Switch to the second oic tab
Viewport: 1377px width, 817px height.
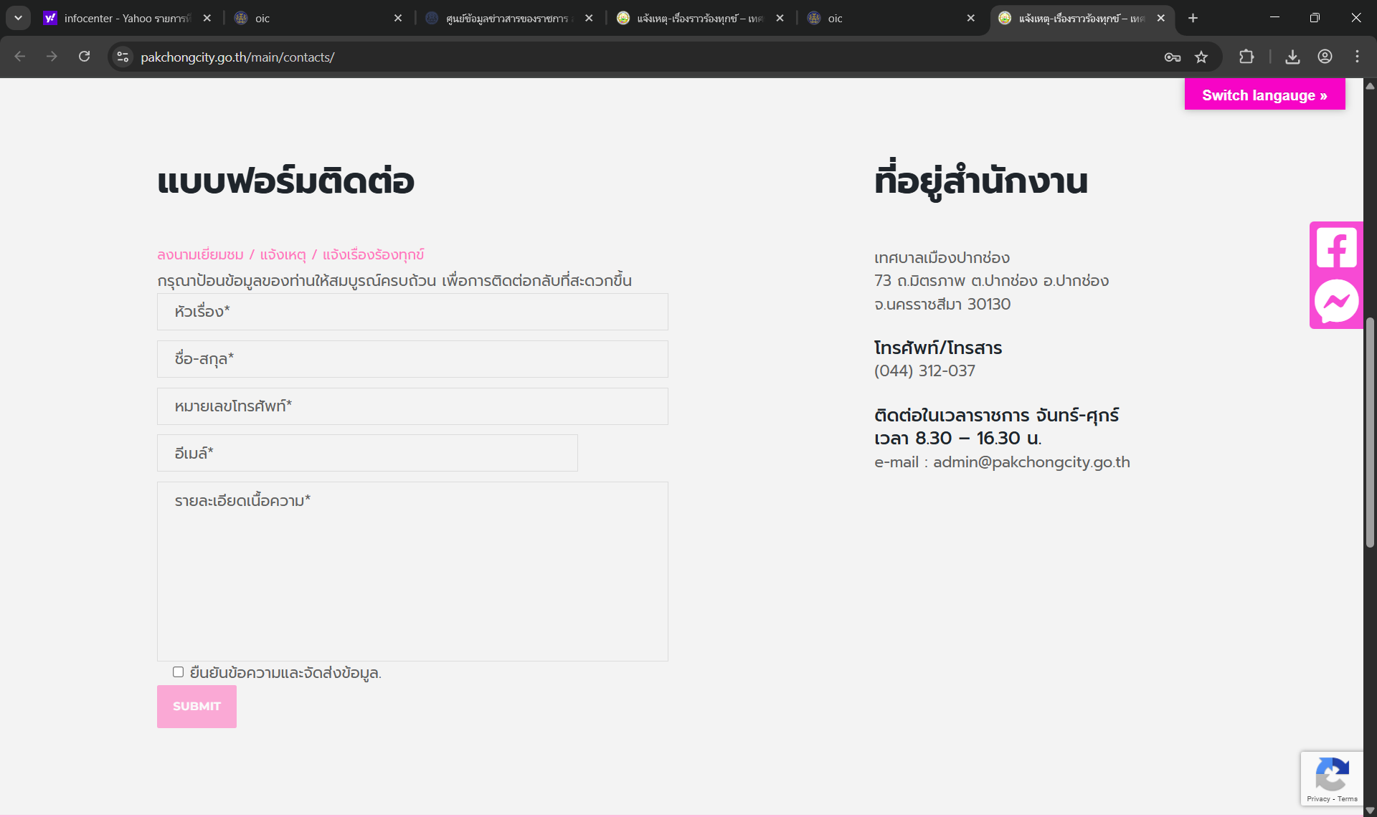[x=891, y=18]
